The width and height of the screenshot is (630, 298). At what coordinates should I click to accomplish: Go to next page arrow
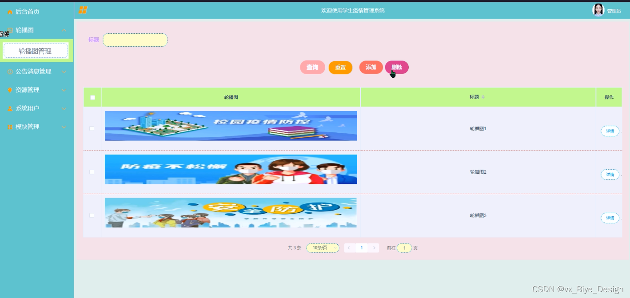point(374,248)
